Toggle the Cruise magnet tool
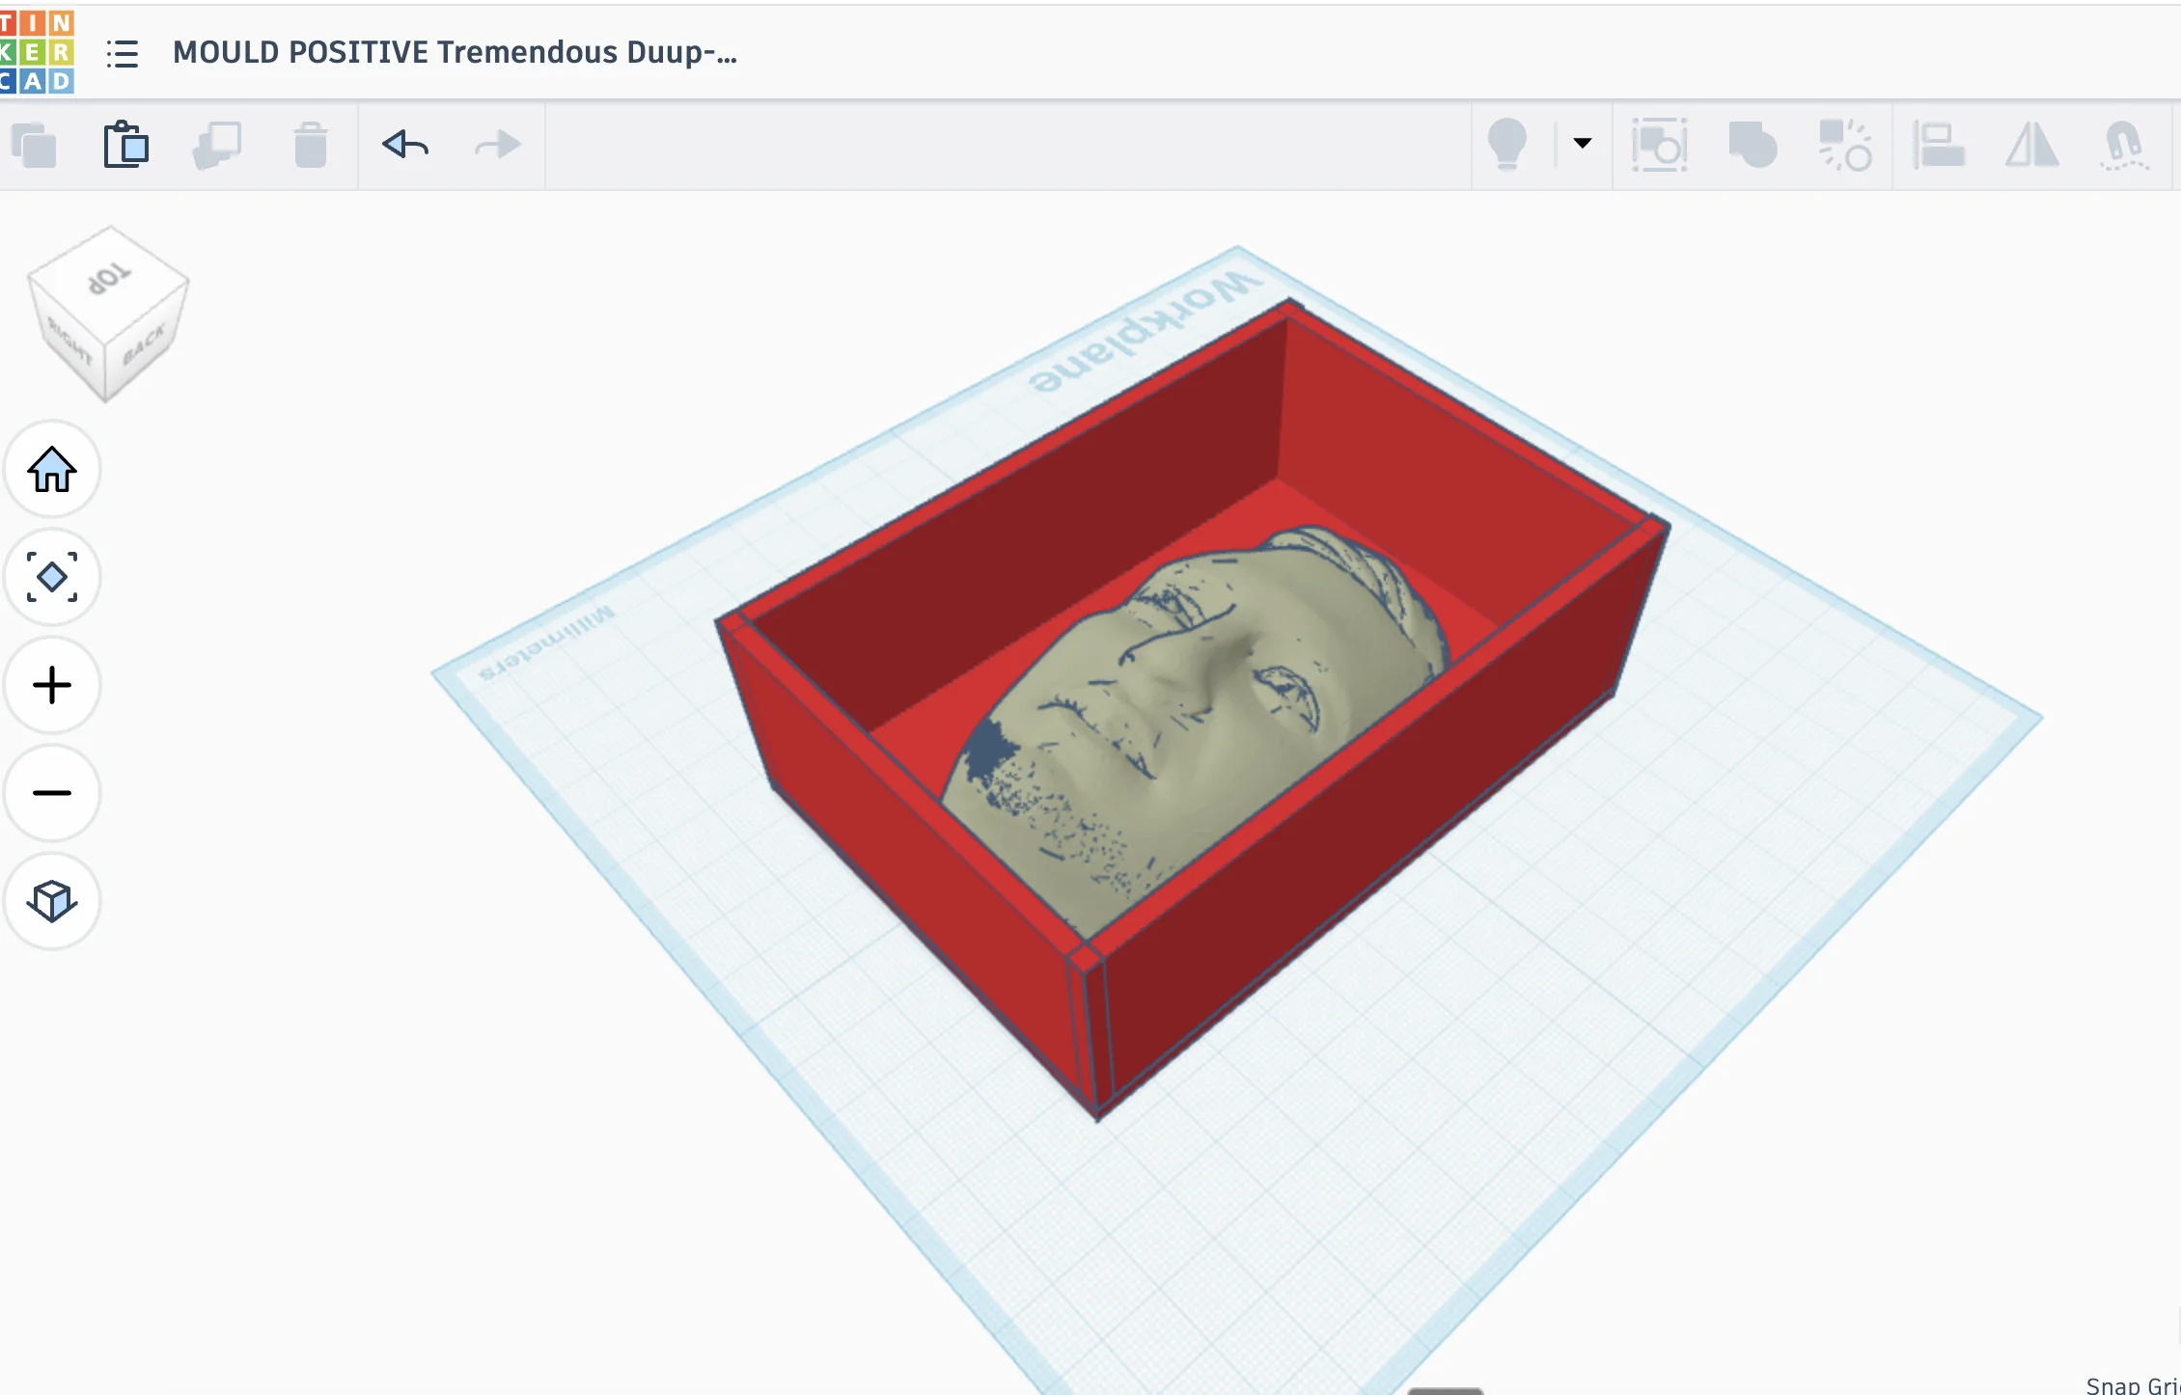Viewport: 2181px width, 1395px height. pyautogui.click(x=2124, y=146)
